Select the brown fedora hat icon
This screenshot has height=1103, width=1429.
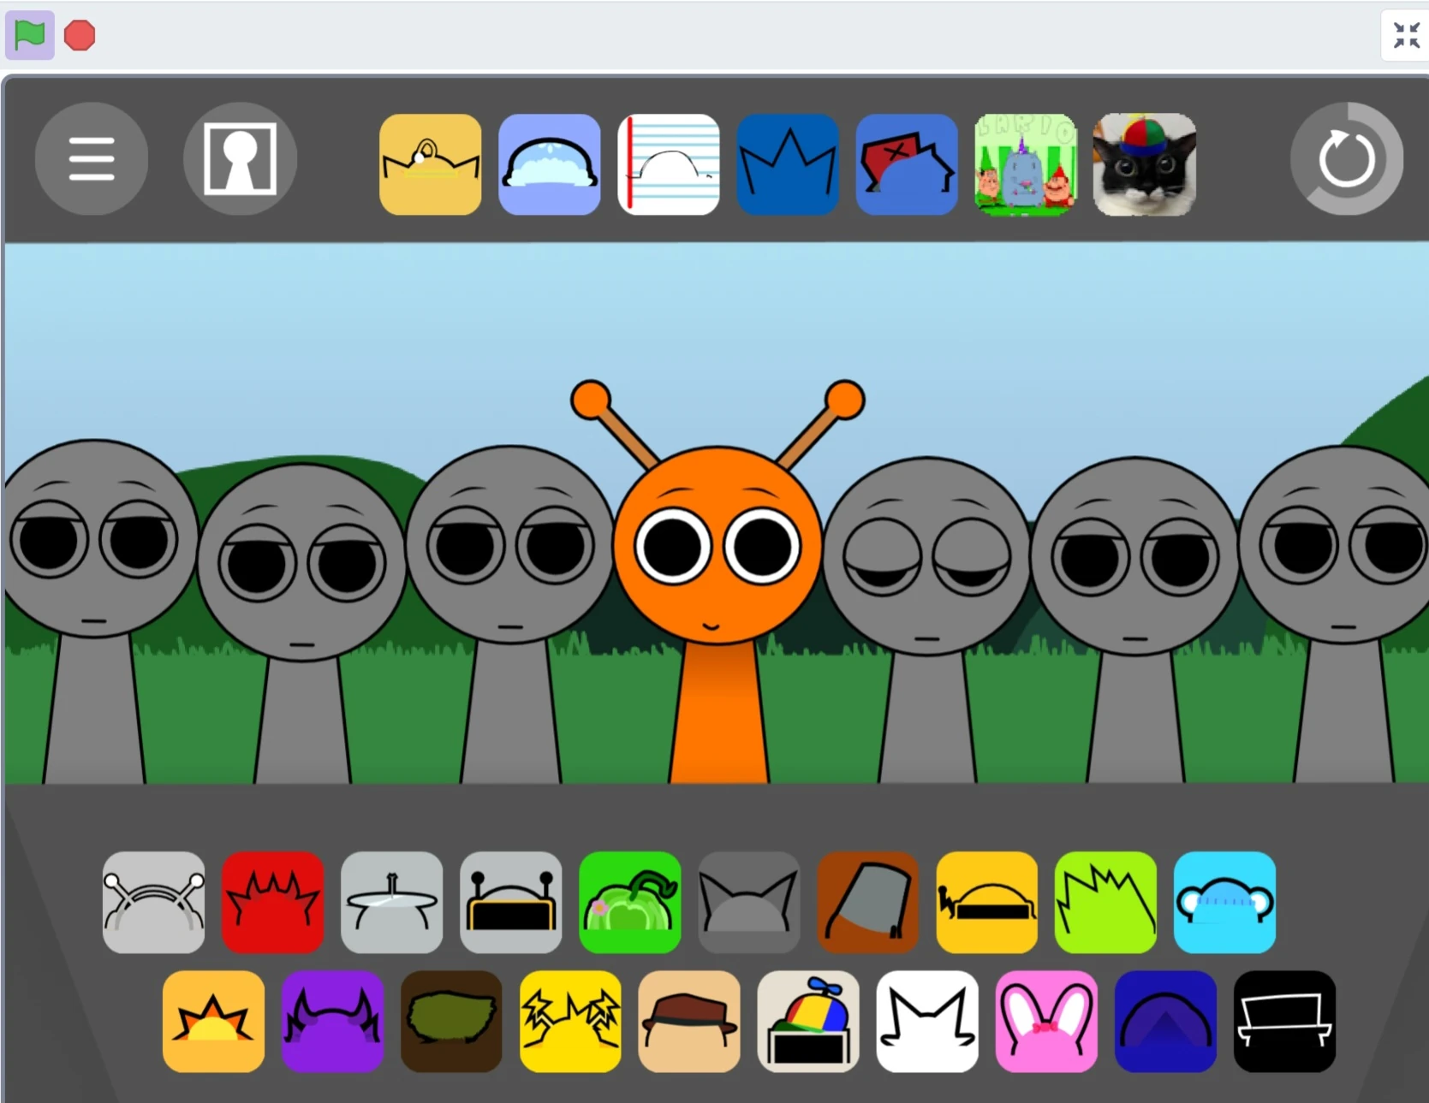[688, 1023]
